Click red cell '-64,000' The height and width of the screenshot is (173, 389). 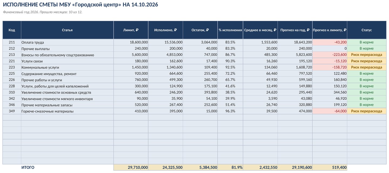330,111
